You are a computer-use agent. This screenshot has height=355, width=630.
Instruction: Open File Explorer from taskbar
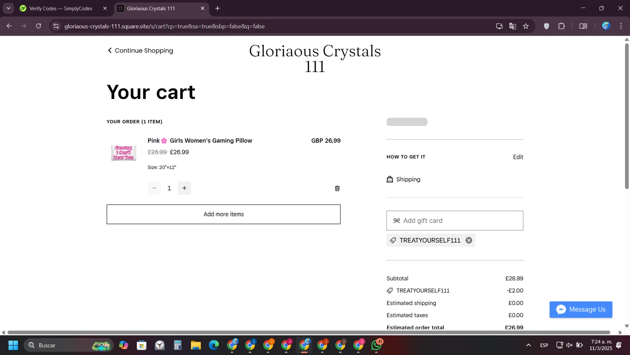click(196, 345)
